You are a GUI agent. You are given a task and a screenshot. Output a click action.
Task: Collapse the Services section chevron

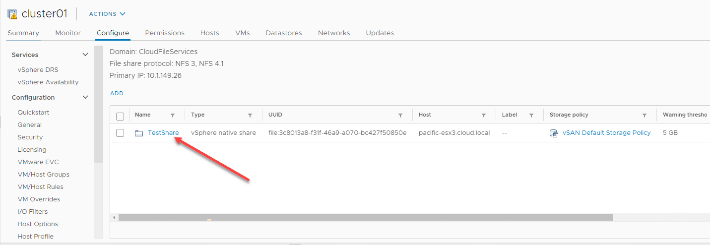85,55
